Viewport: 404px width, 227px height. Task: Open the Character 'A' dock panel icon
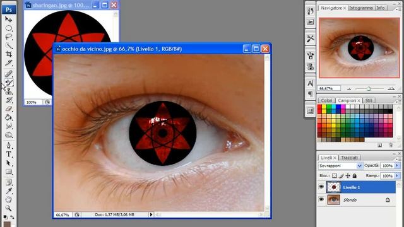310,83
